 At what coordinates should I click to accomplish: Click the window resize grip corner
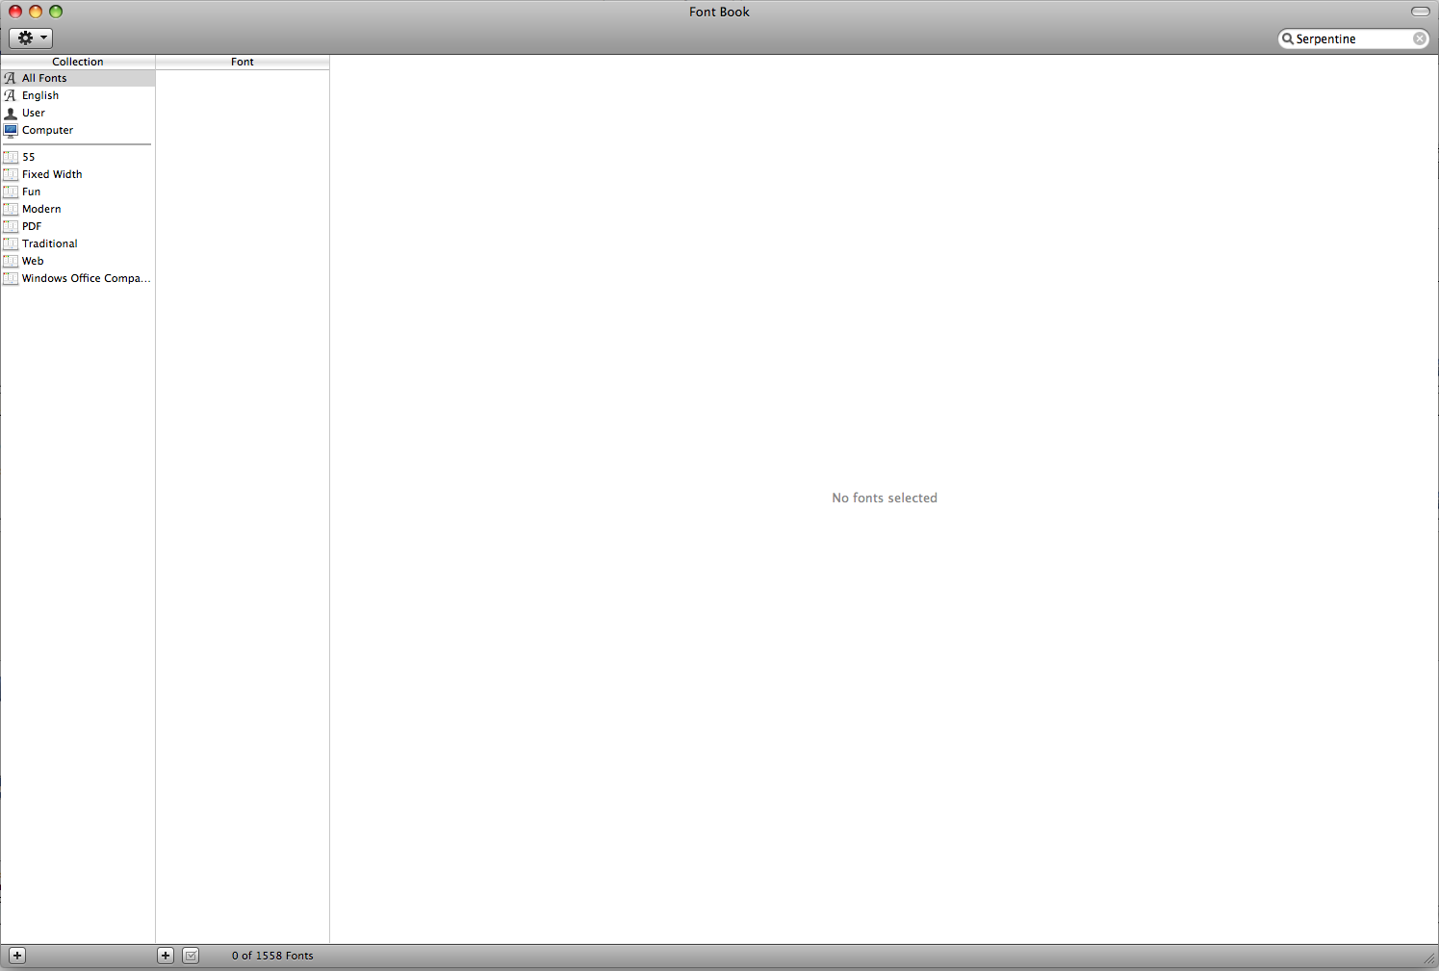(1429, 959)
